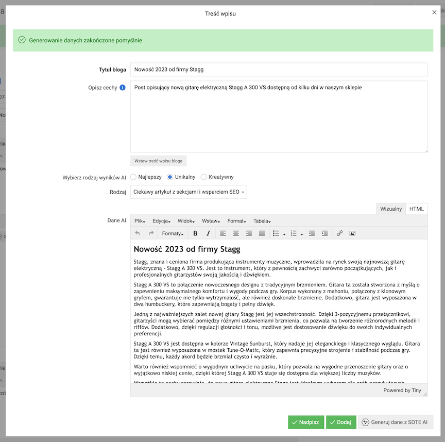
Task: Select the Najlepszy AI result type
Action: [x=133, y=177]
